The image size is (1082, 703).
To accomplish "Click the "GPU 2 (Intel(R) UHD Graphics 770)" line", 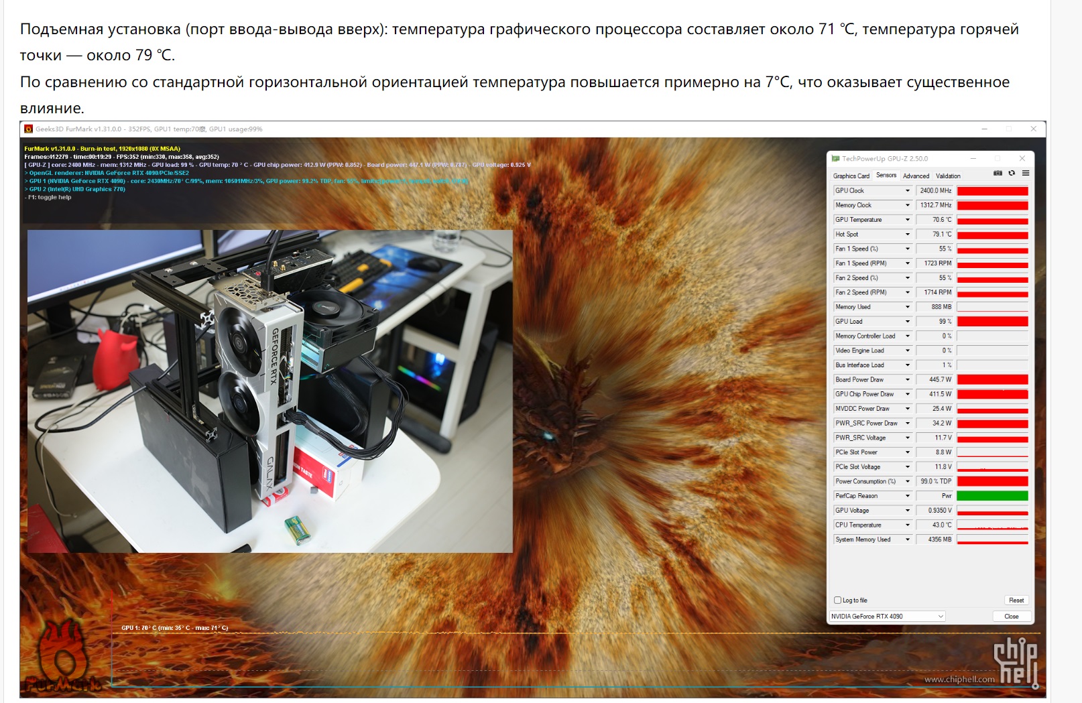I will pyautogui.click(x=74, y=189).
